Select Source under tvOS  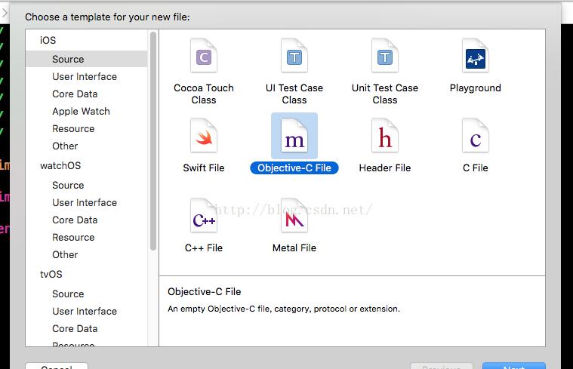(68, 294)
